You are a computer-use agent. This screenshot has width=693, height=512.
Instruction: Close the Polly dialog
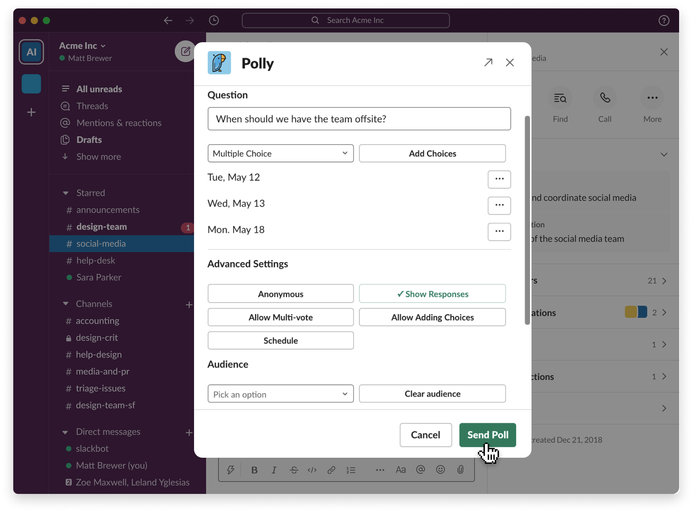tap(510, 62)
